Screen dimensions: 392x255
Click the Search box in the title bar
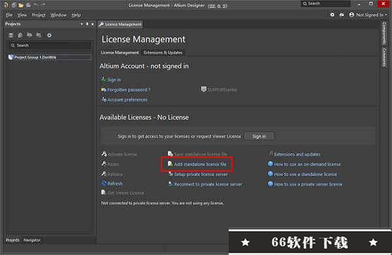click(x=325, y=3)
